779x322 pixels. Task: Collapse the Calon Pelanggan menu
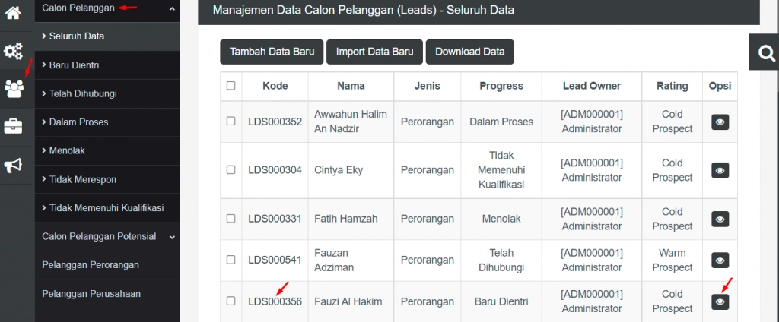point(172,8)
